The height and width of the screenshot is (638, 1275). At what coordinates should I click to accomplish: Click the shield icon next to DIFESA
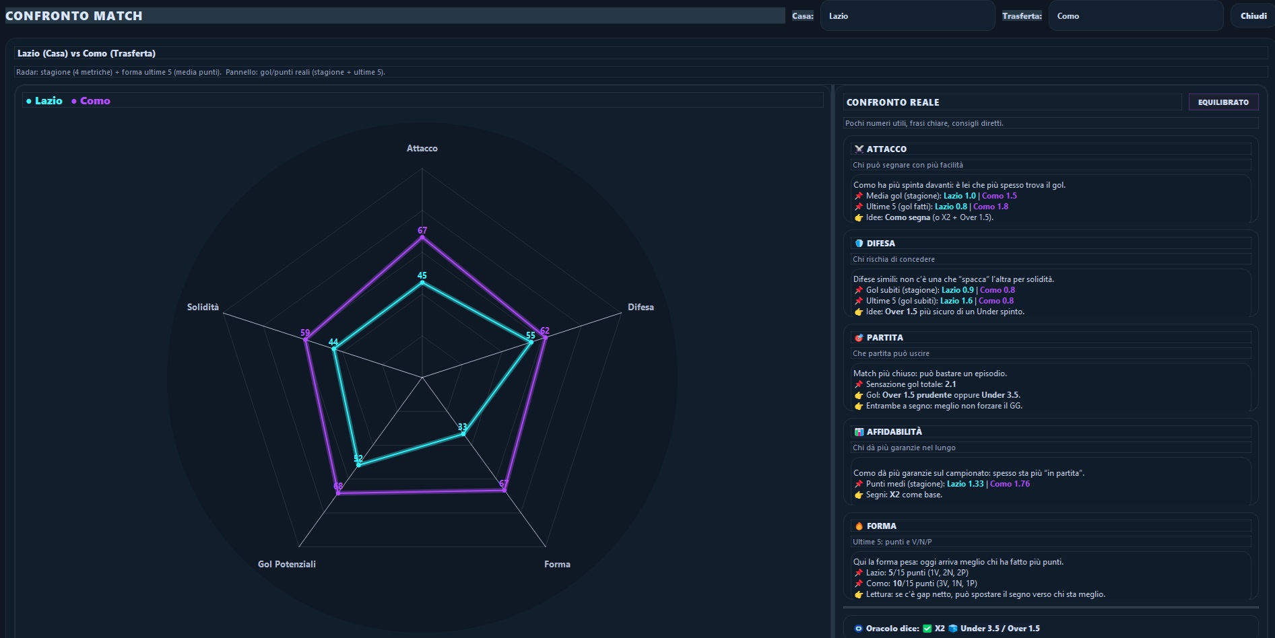859,243
